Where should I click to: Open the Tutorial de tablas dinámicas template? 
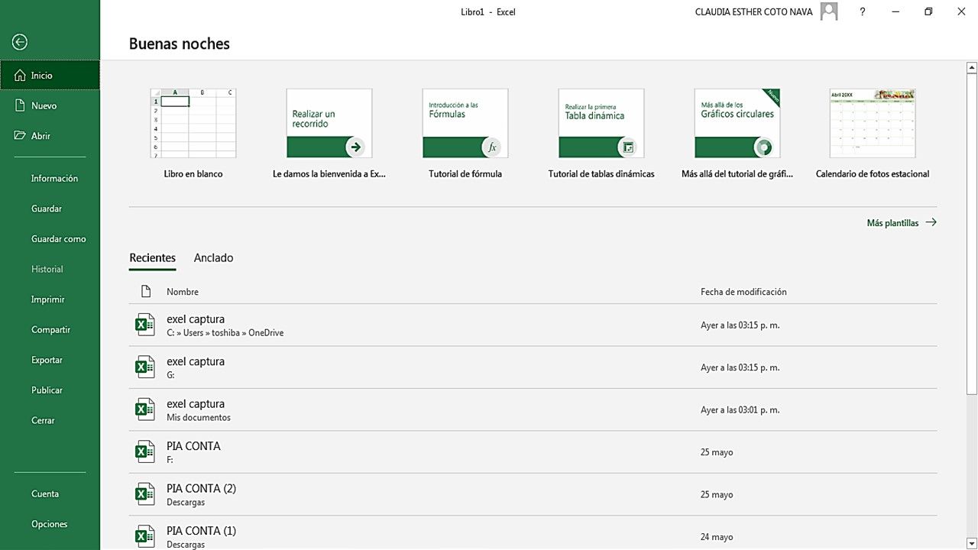click(601, 124)
